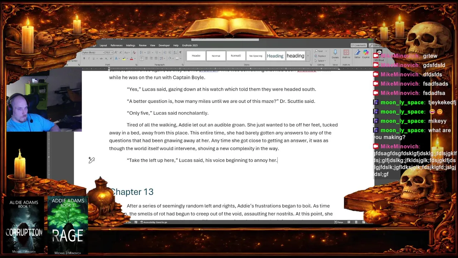
Task: Select Align Left in Paragraph group
Action: 141,58
